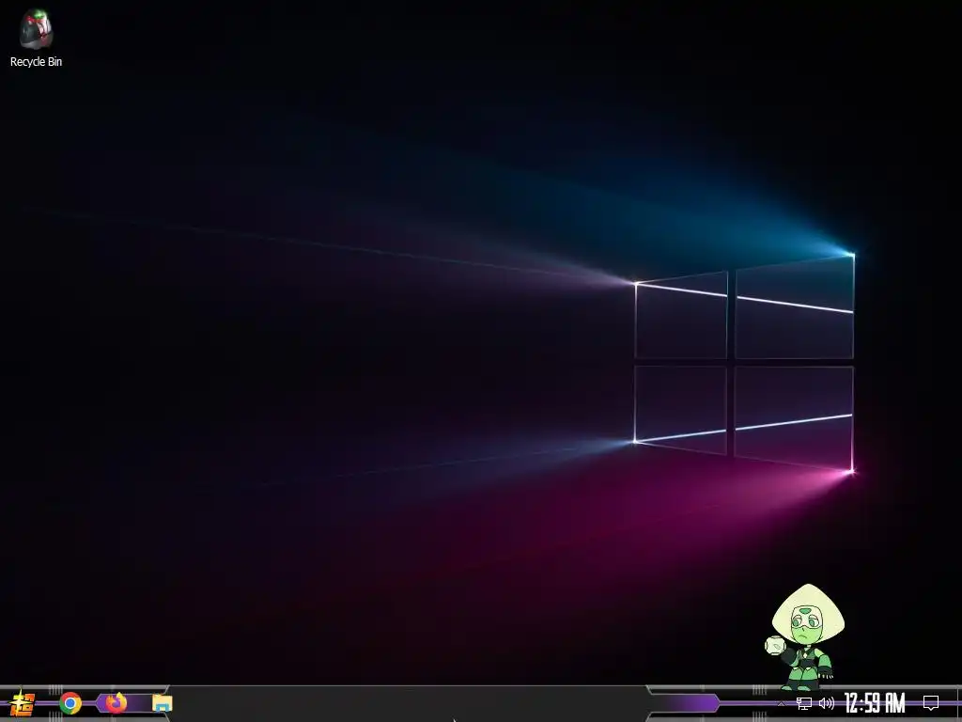Open the network status tray icon
Screen dimensions: 962x722
tap(804, 703)
